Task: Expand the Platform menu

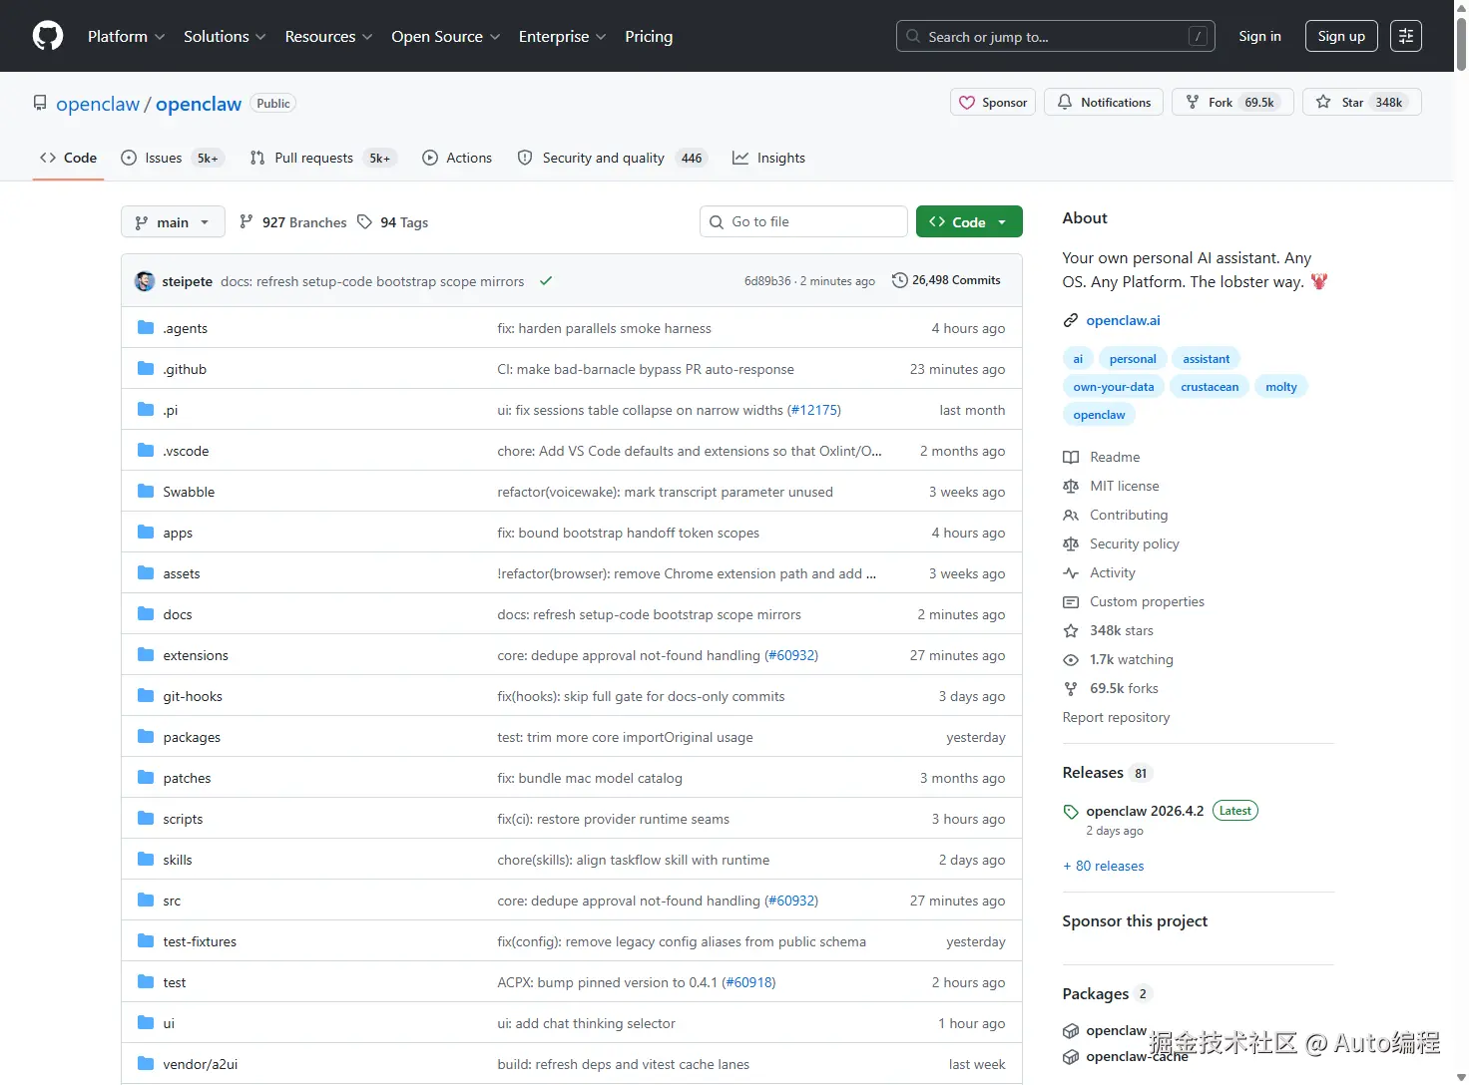Action: click(x=127, y=36)
